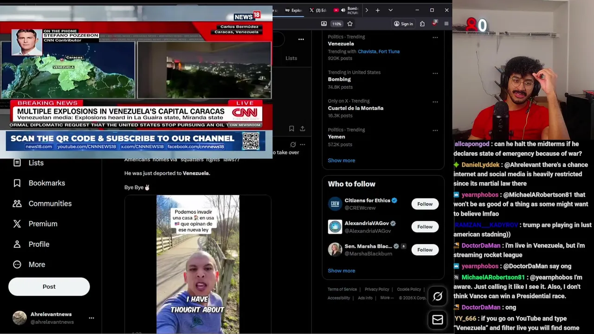Click Show more under Who to follow
Viewport: 594px width, 334px height.
[x=342, y=271]
